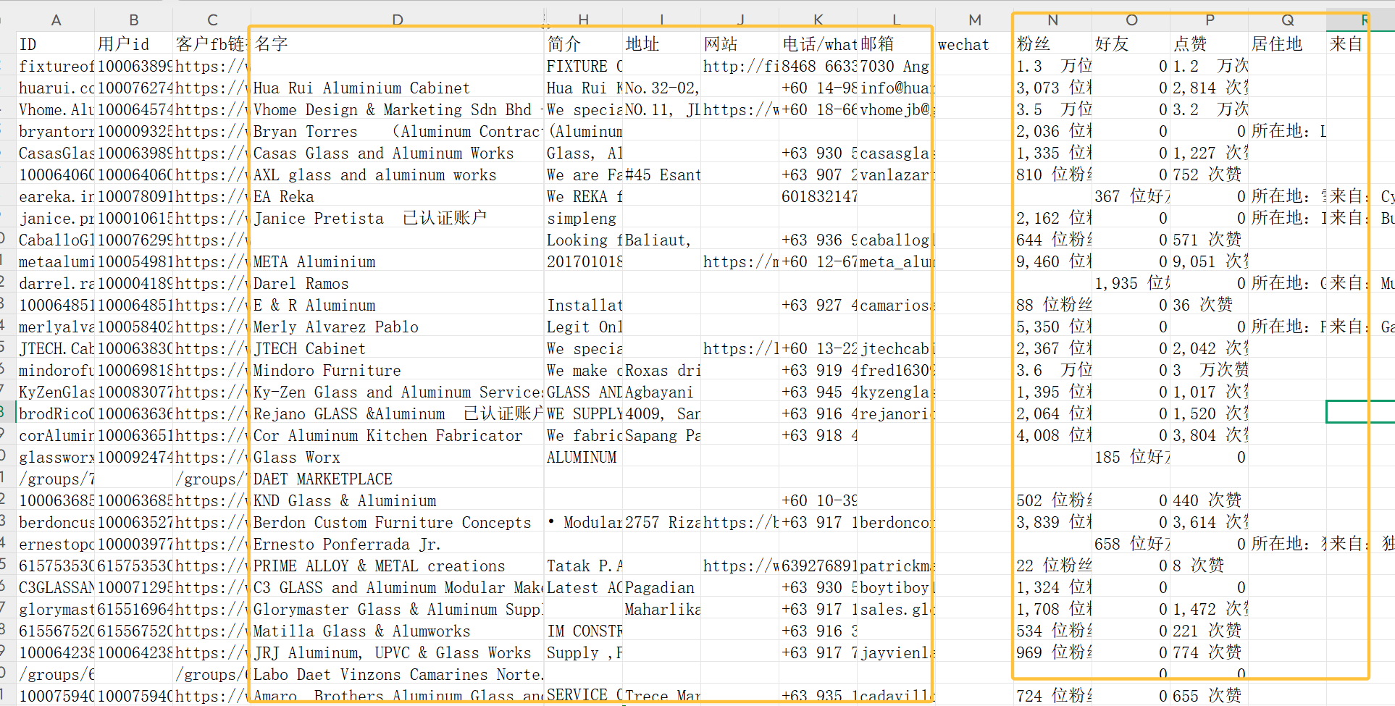Select cell 'Vhome Design & Marketing Sdn Bhd'

[x=398, y=109]
